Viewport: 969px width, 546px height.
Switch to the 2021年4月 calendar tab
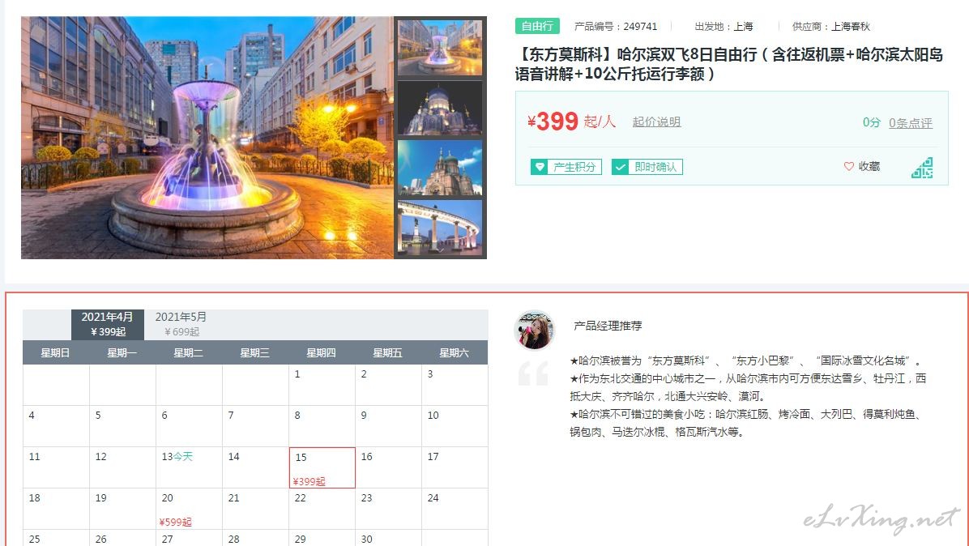(108, 324)
